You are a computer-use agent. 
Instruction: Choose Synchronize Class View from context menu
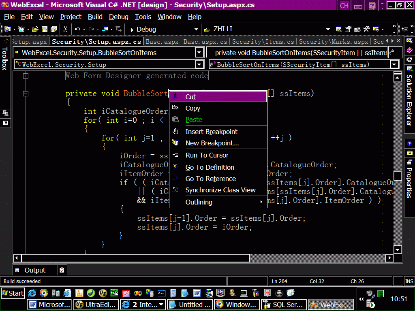(x=218, y=190)
